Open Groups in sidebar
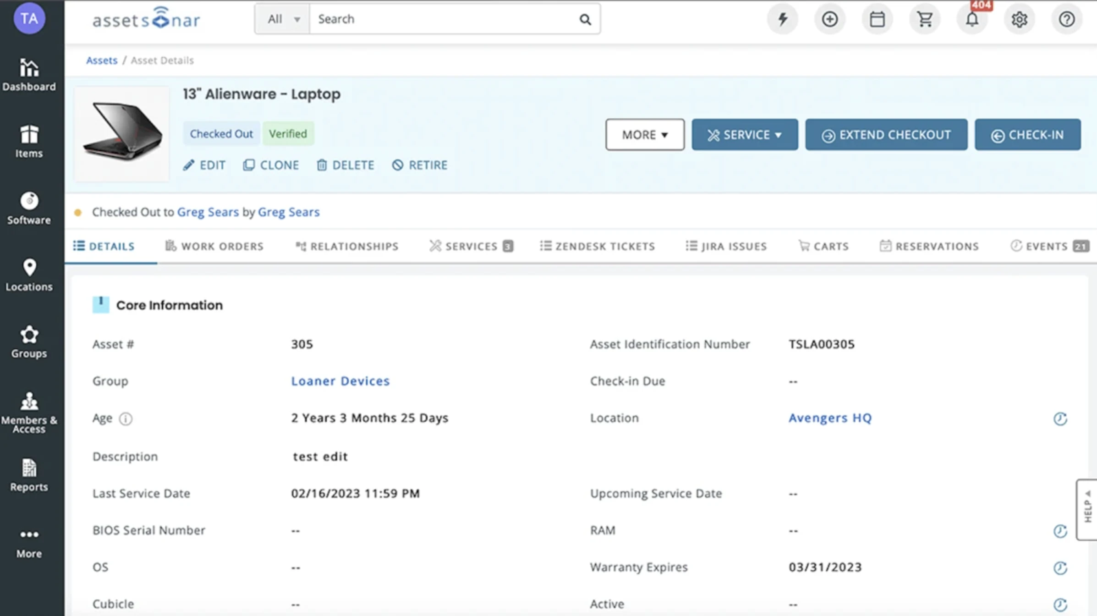 coord(29,342)
